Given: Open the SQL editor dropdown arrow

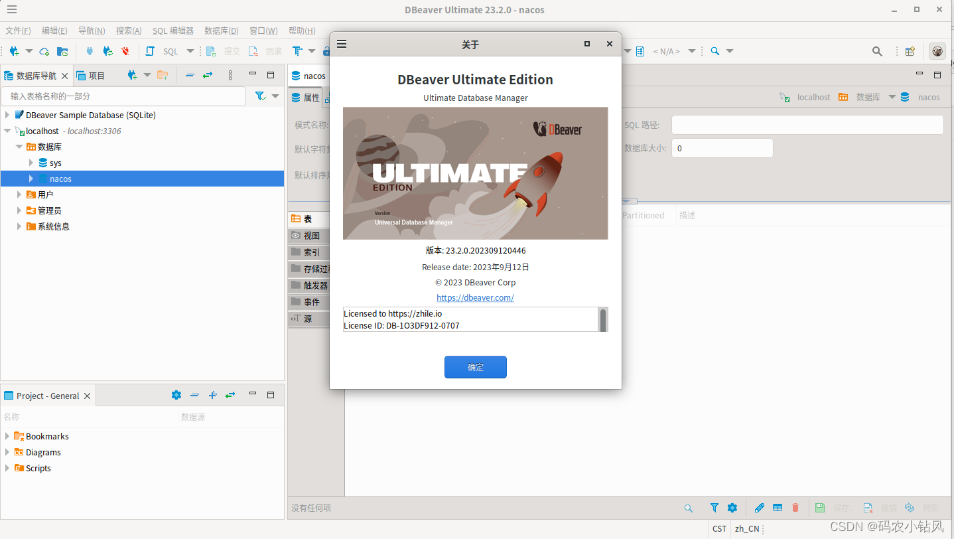Looking at the screenshot, I should click(190, 50).
